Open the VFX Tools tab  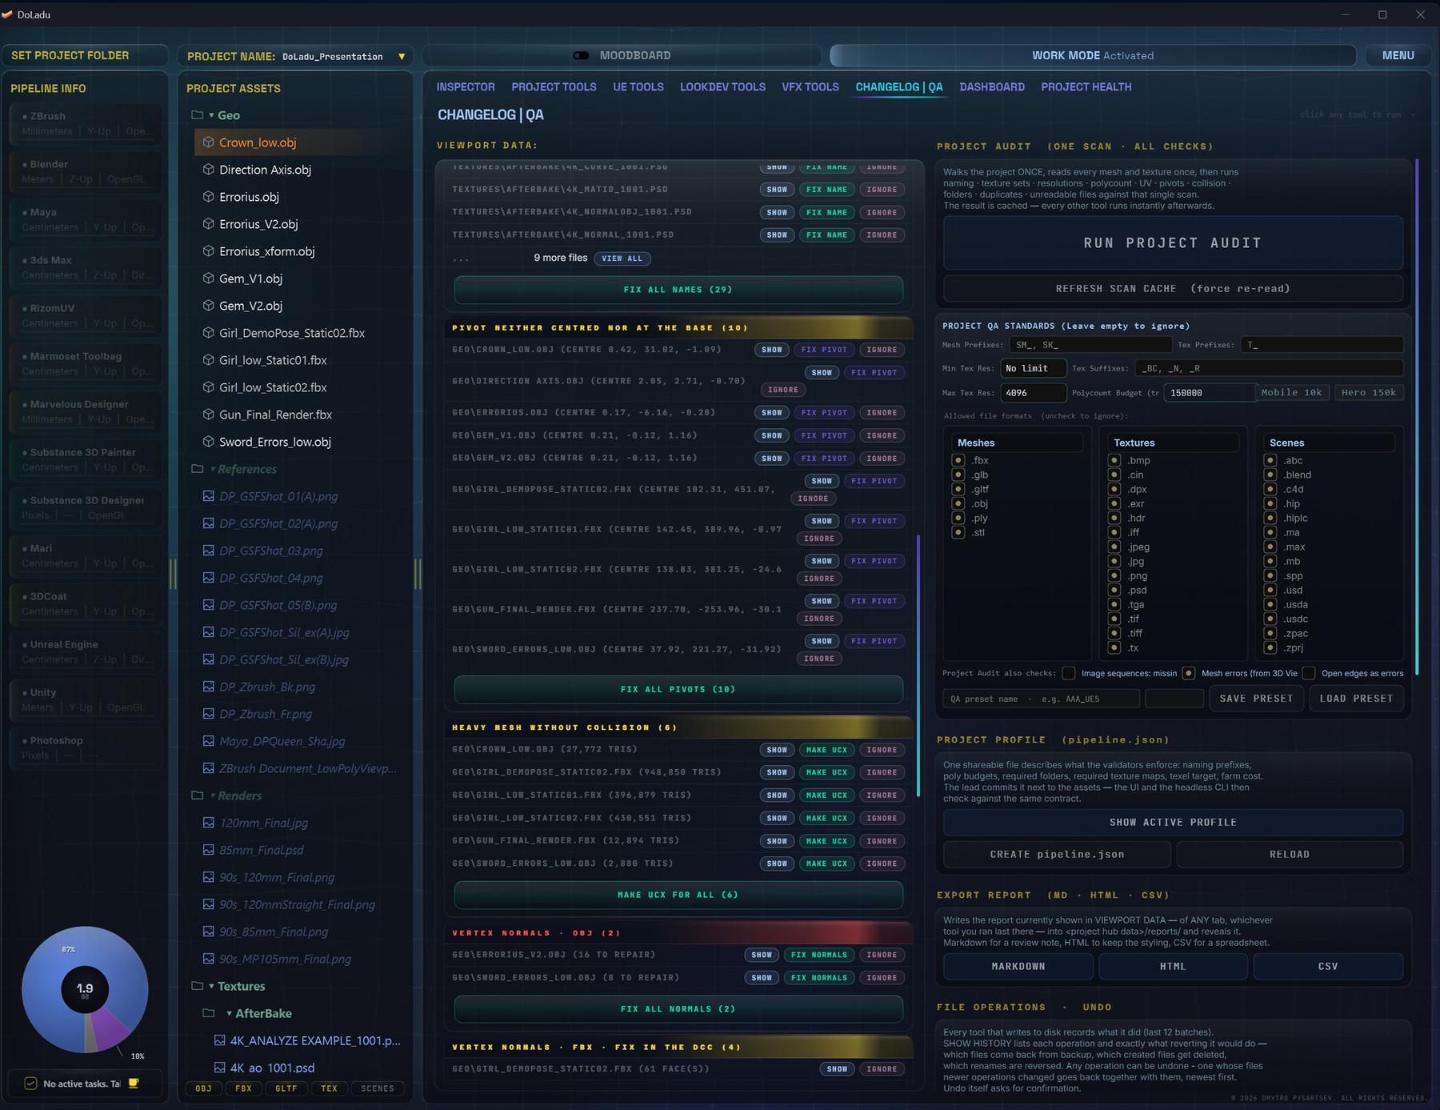point(810,86)
